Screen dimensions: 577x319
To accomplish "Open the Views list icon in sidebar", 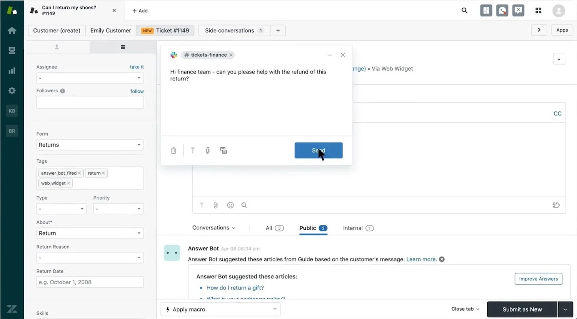I will (x=12, y=50).
